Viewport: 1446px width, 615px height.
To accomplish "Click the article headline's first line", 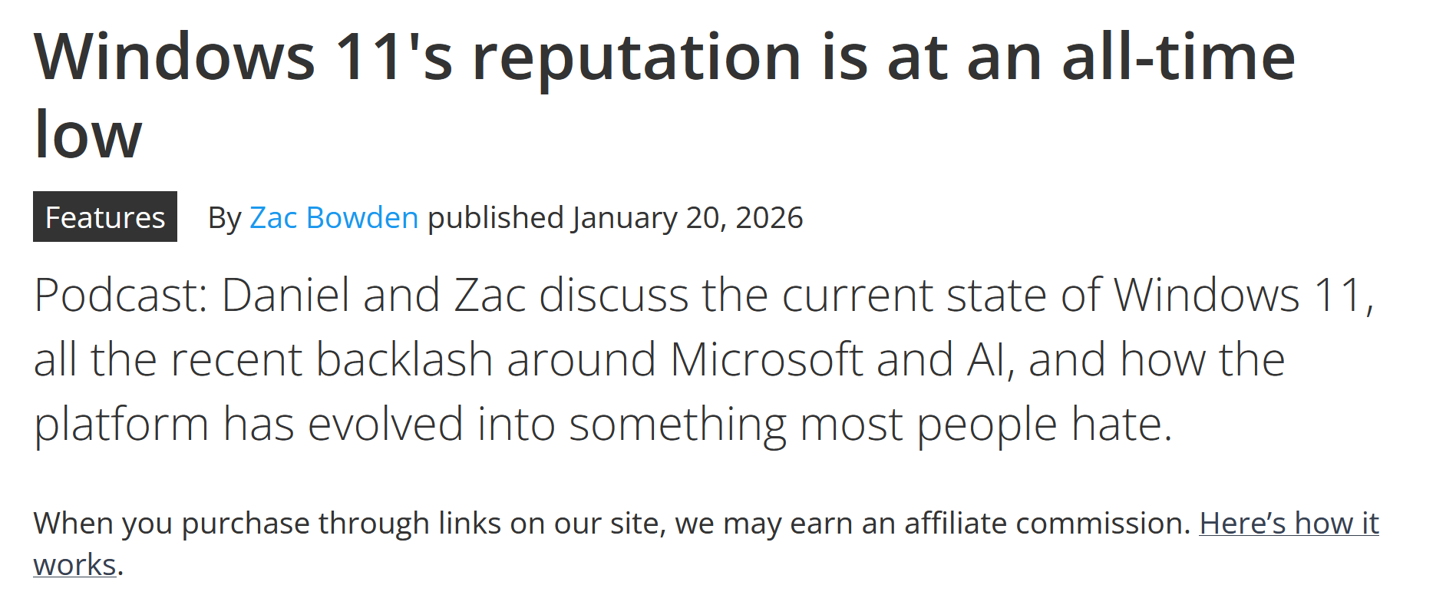I will click(664, 57).
